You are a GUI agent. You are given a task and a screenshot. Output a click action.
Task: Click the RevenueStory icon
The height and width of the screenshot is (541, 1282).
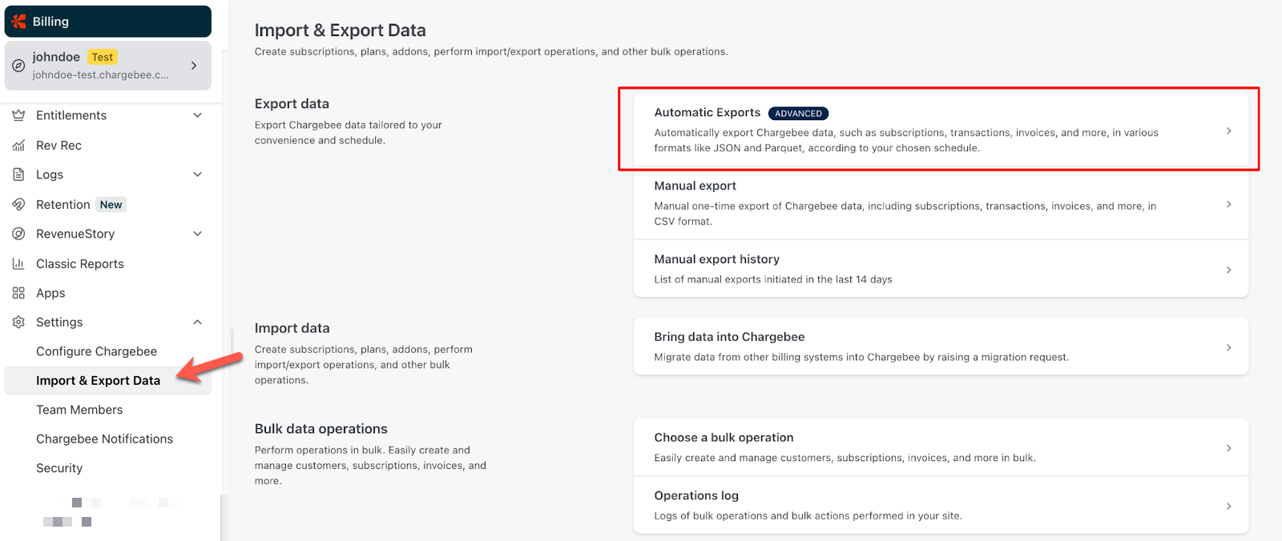click(18, 234)
